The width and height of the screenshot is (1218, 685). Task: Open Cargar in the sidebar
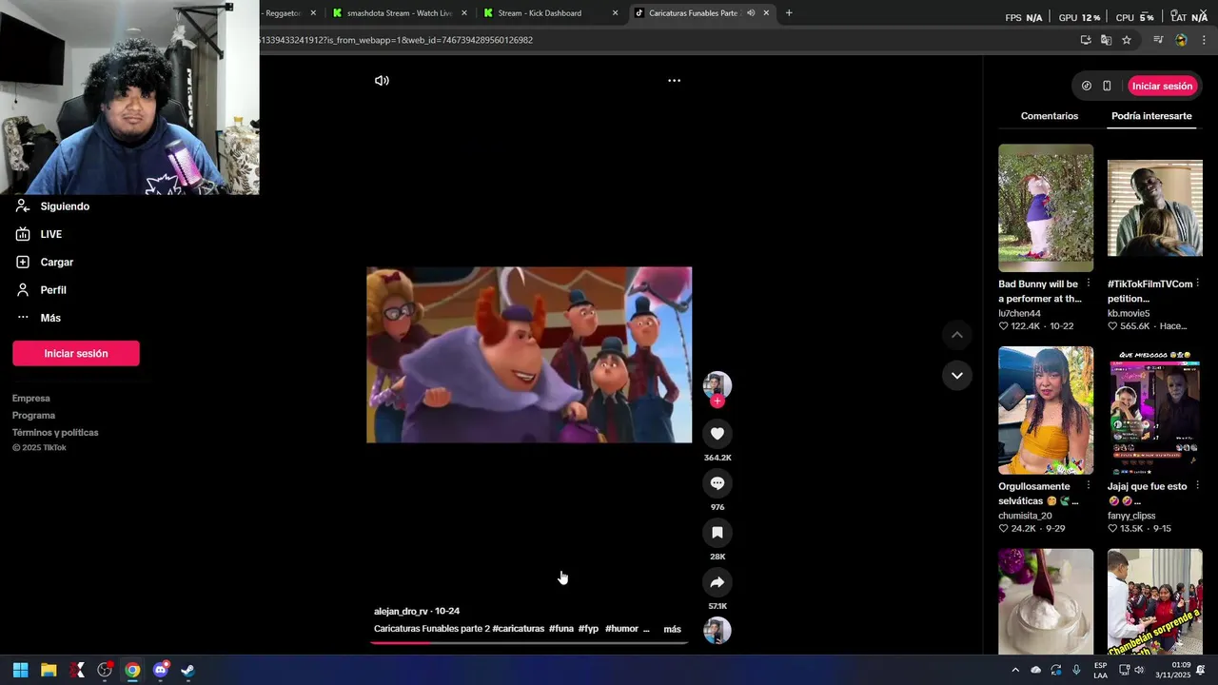(56, 262)
